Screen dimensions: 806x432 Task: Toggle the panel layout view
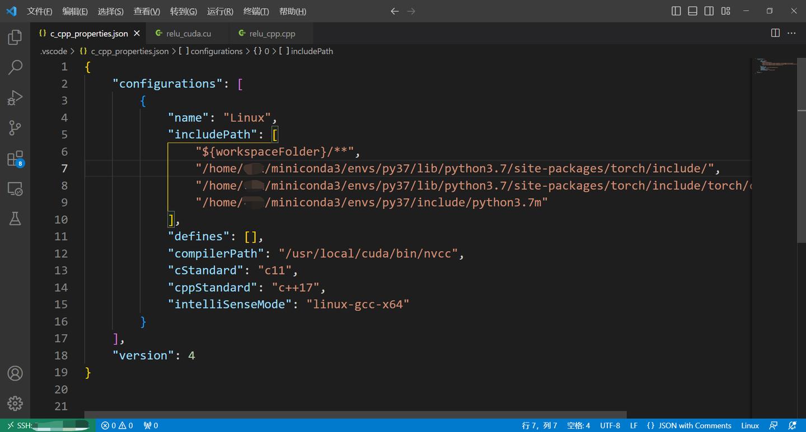tap(692, 11)
